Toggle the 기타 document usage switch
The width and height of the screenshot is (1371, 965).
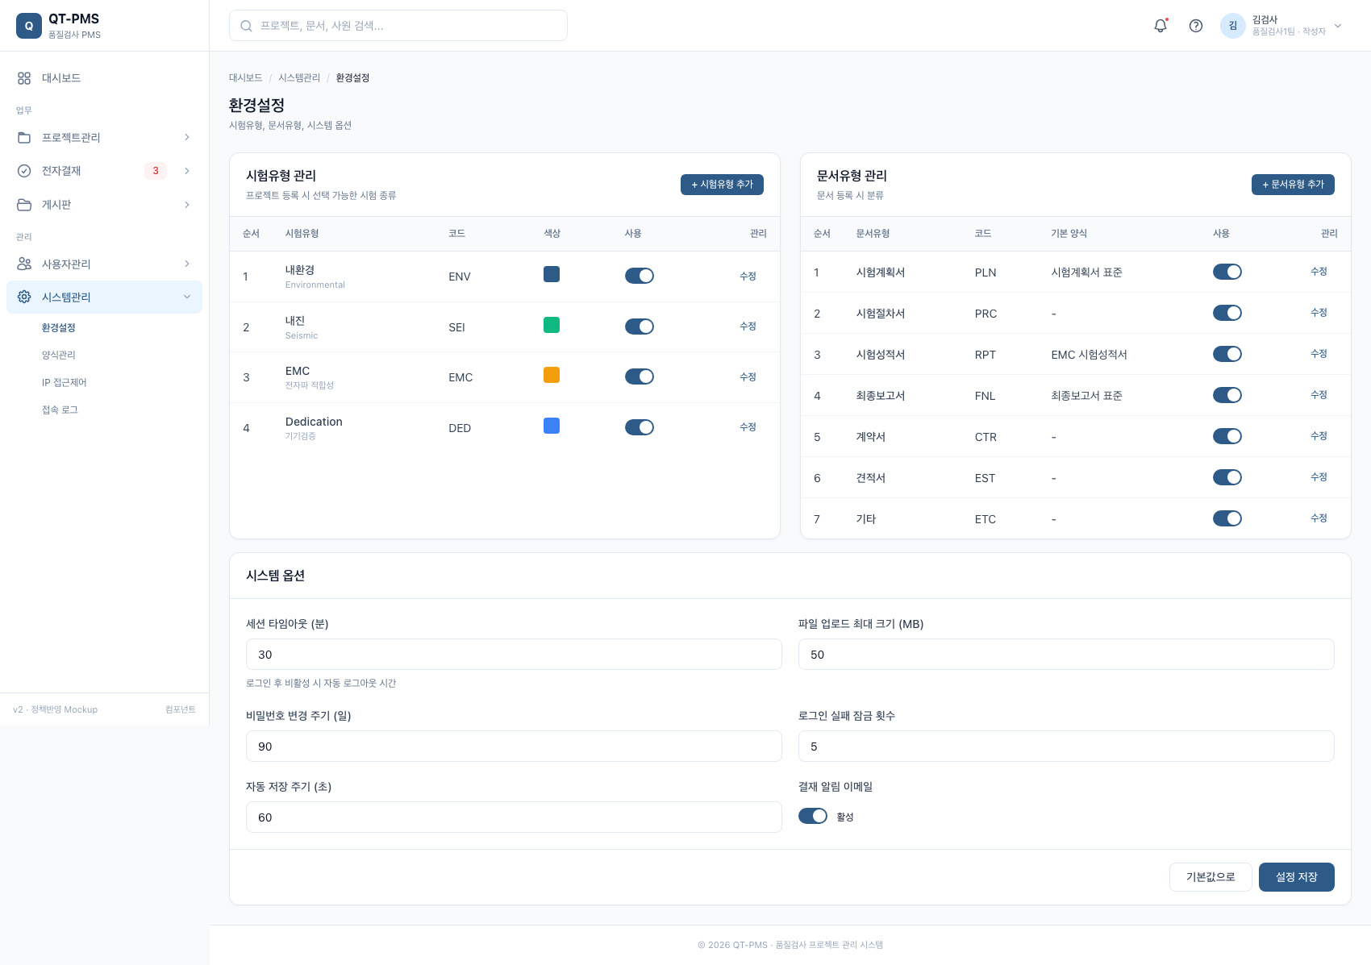[1227, 518]
